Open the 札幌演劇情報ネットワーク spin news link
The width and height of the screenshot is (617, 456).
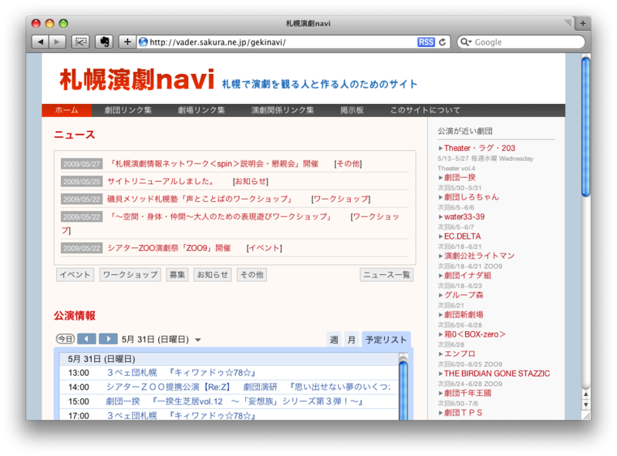[213, 164]
